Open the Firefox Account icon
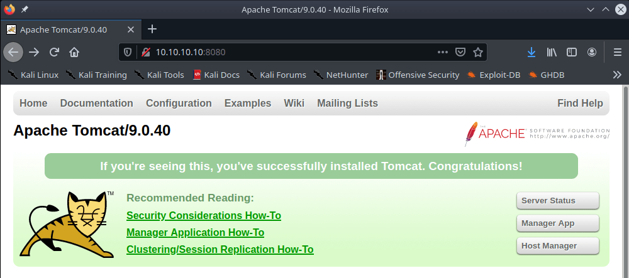 tap(592, 52)
